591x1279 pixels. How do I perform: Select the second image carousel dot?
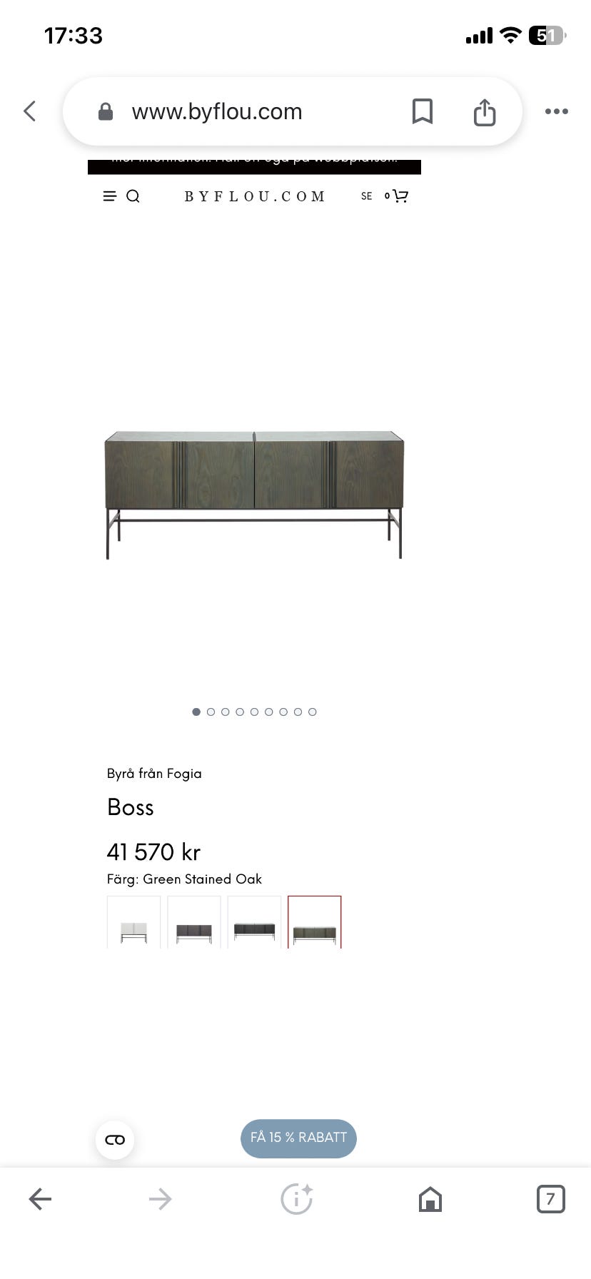(x=211, y=712)
